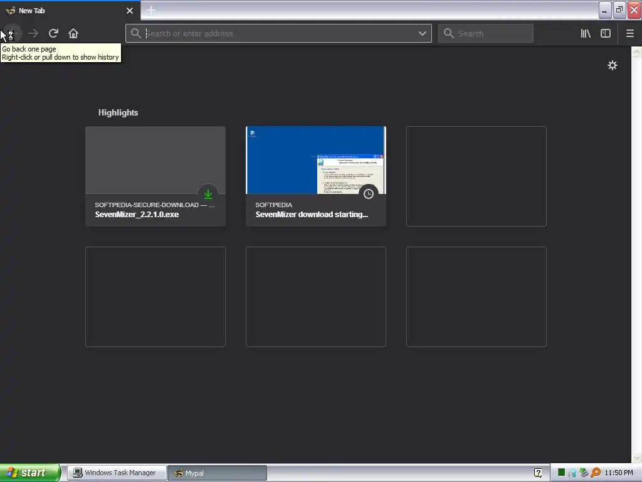Viewport: 642px width, 482px height.
Task: Minimize the Mypal browser window
Action: point(605,10)
